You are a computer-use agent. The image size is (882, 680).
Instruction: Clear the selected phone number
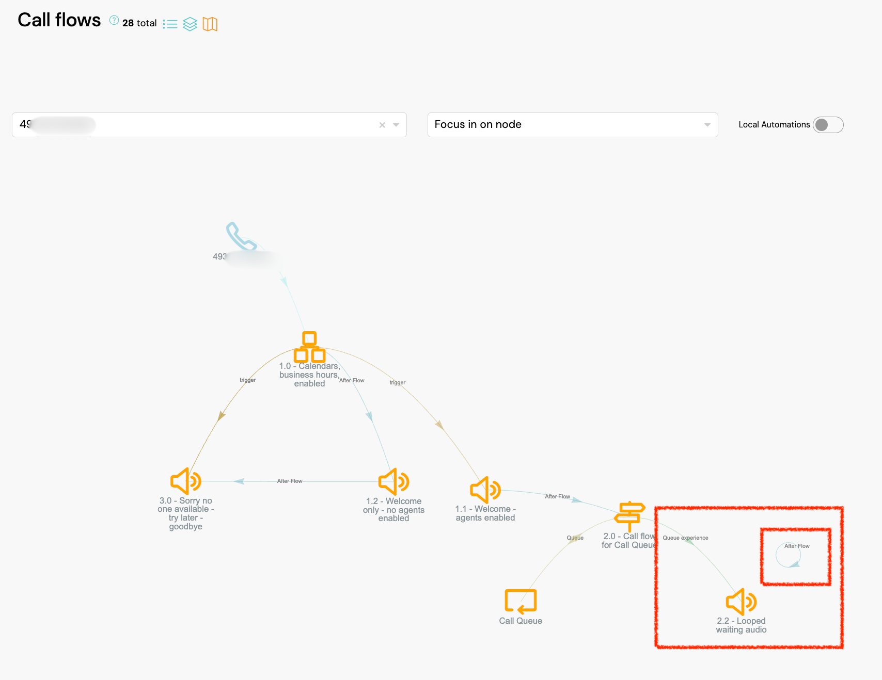click(382, 125)
